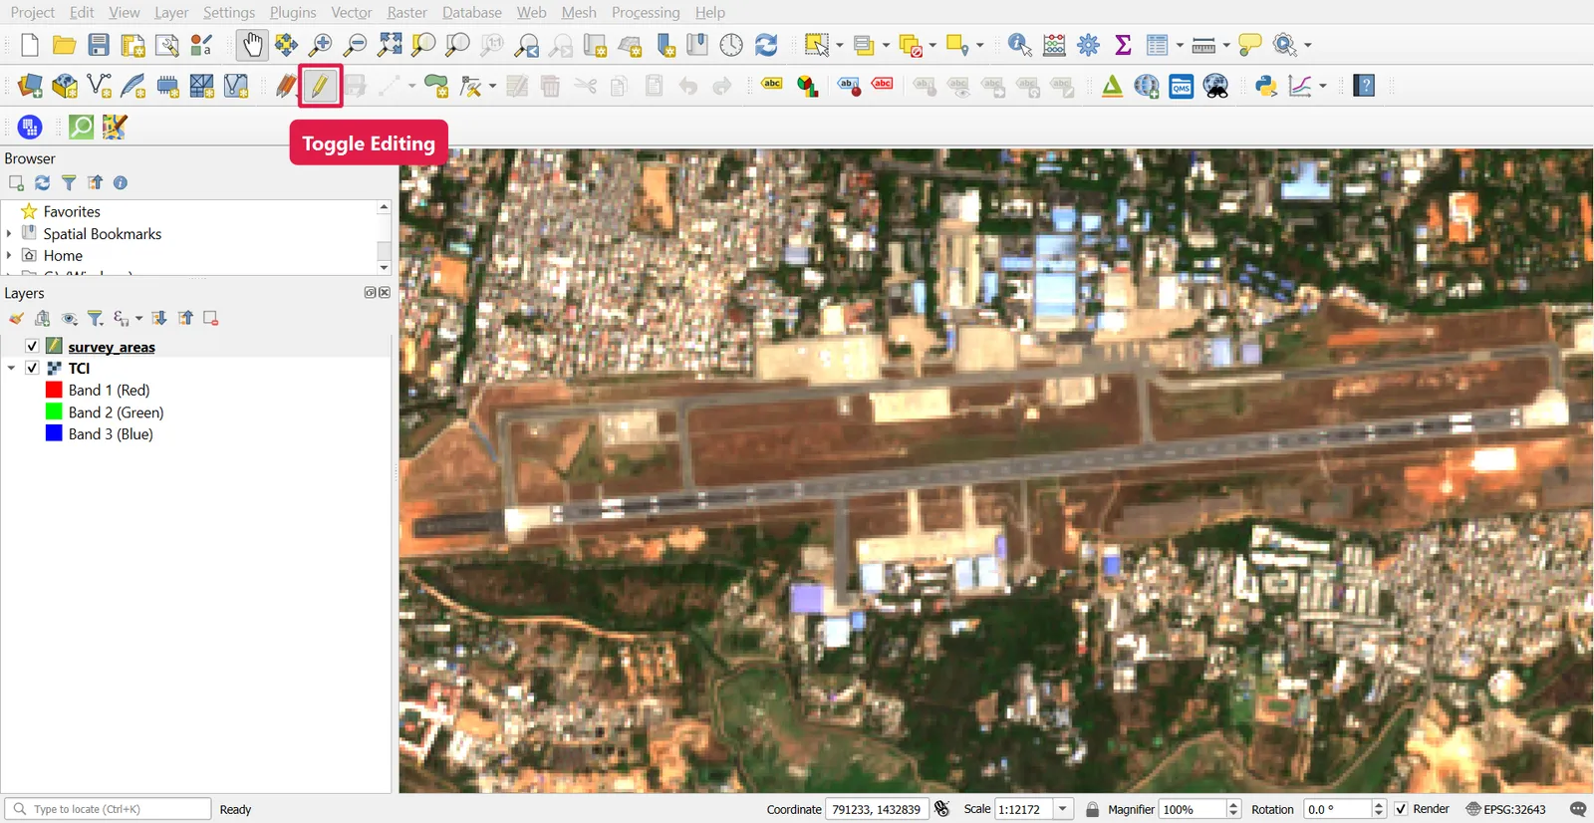Expand the Home item in Browser
The width and height of the screenshot is (1594, 823).
9,255
